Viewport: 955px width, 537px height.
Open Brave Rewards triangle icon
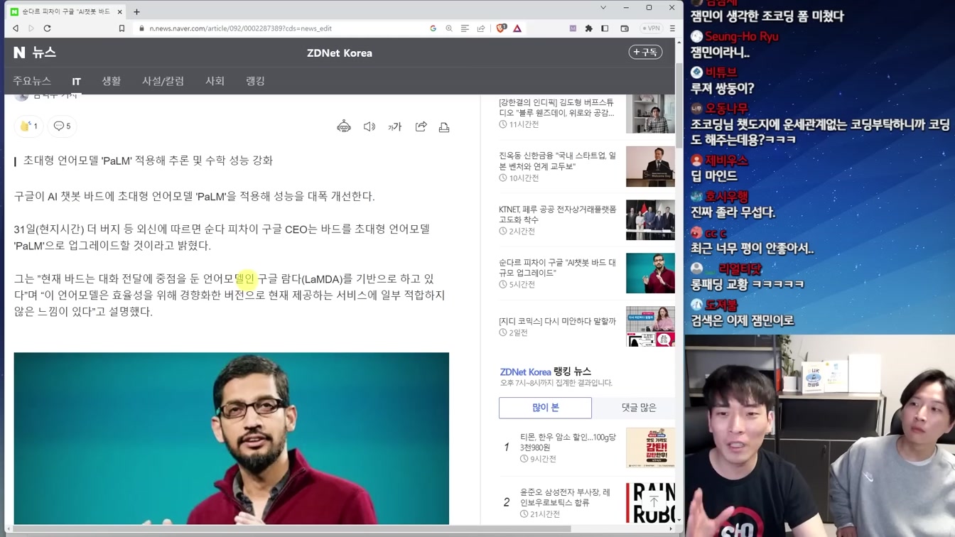pos(517,28)
